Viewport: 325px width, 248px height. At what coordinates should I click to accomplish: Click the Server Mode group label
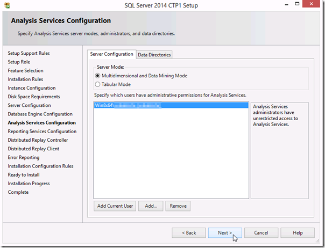[x=110, y=67]
